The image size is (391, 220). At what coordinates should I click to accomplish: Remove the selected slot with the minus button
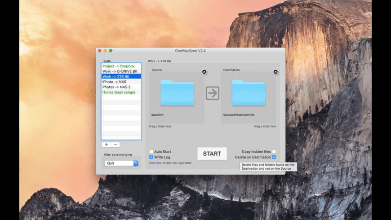[x=116, y=145]
